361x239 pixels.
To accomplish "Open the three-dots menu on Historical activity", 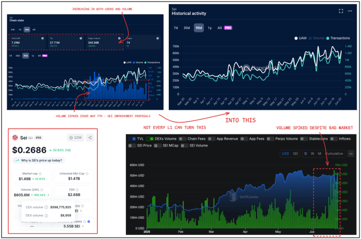I will [x=350, y=11].
